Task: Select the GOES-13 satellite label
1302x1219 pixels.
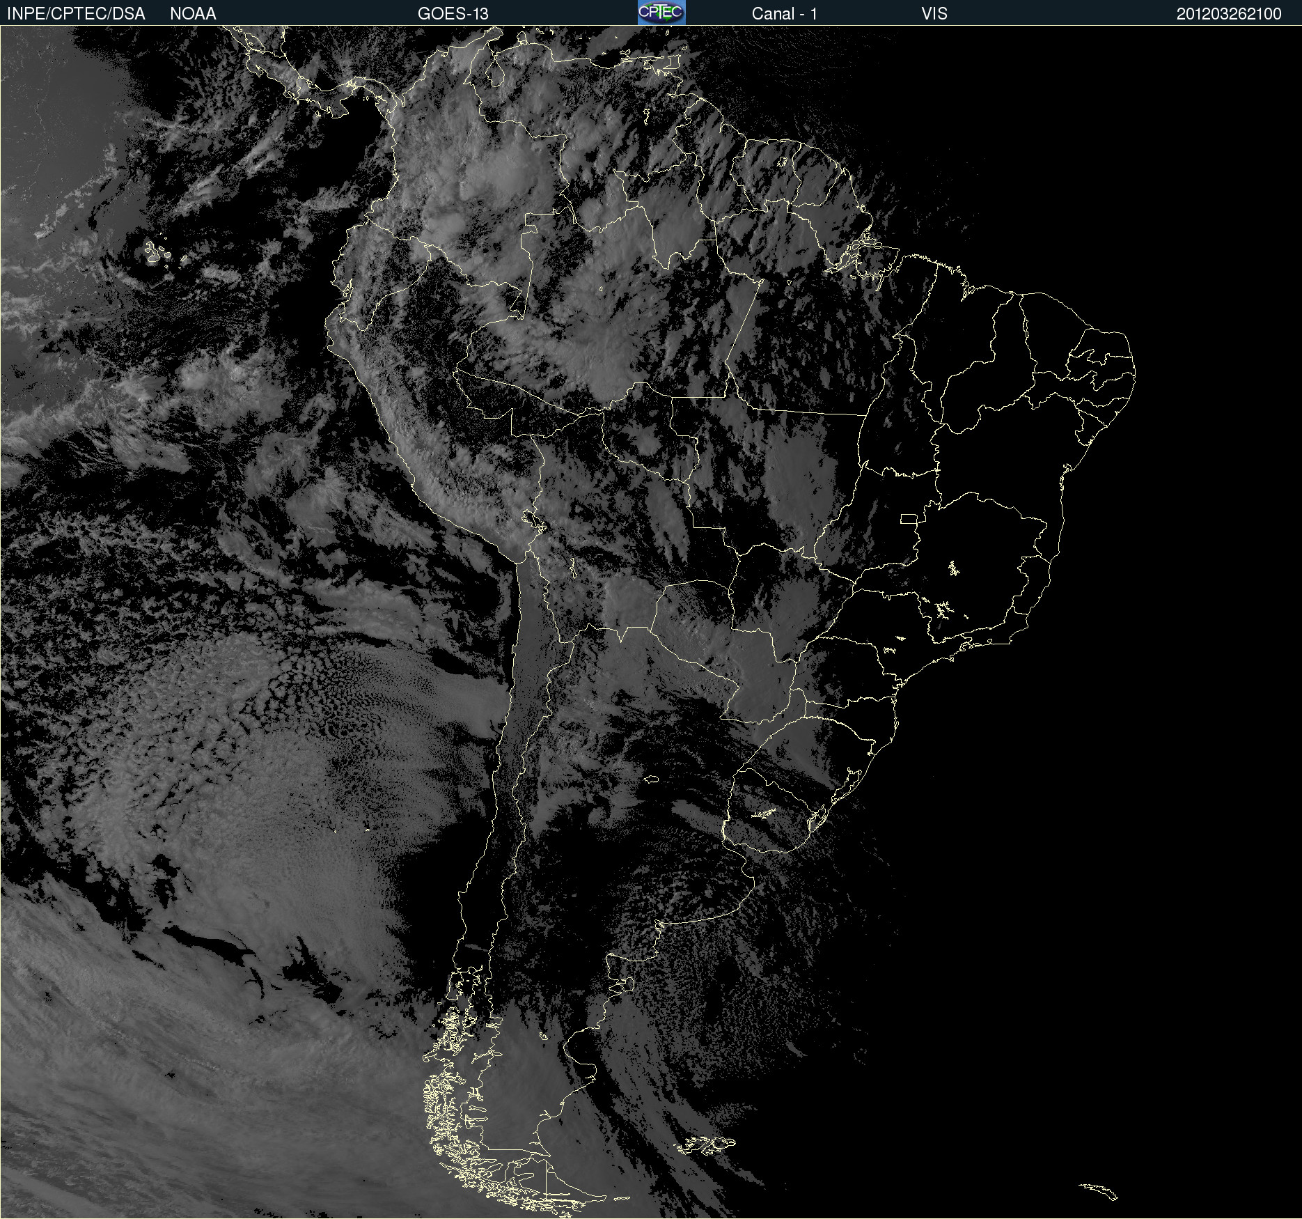Action: pyautogui.click(x=453, y=14)
